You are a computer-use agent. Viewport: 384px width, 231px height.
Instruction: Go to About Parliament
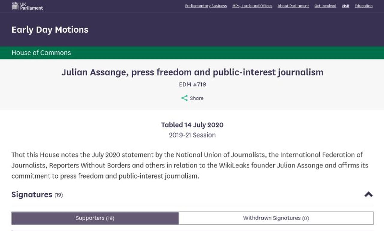click(x=293, y=6)
